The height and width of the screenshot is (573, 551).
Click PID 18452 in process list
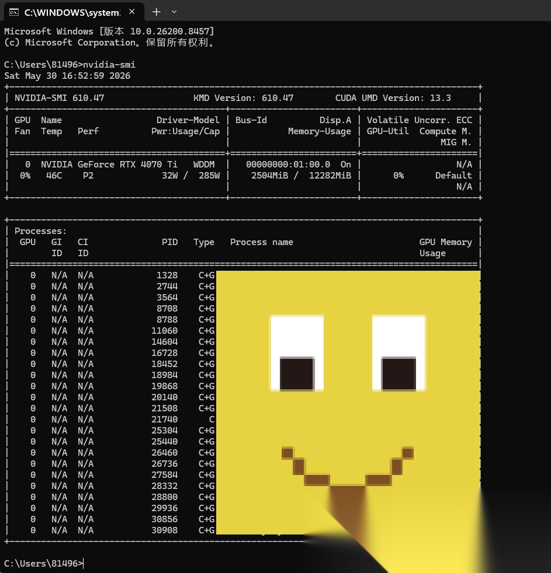pyautogui.click(x=165, y=364)
